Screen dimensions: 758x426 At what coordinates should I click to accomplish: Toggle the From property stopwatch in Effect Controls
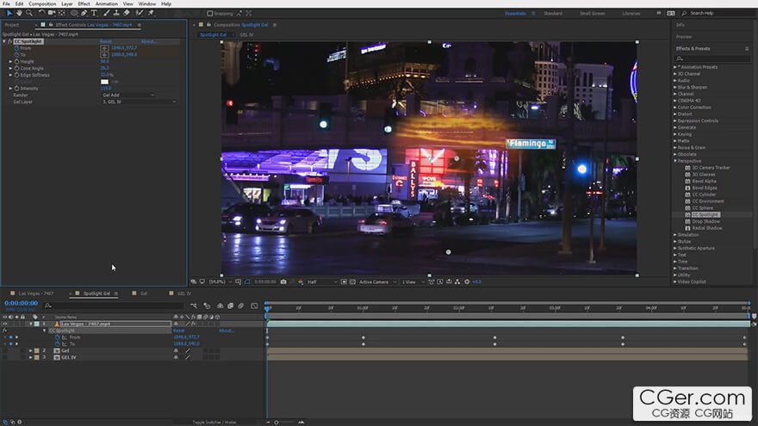(x=17, y=48)
